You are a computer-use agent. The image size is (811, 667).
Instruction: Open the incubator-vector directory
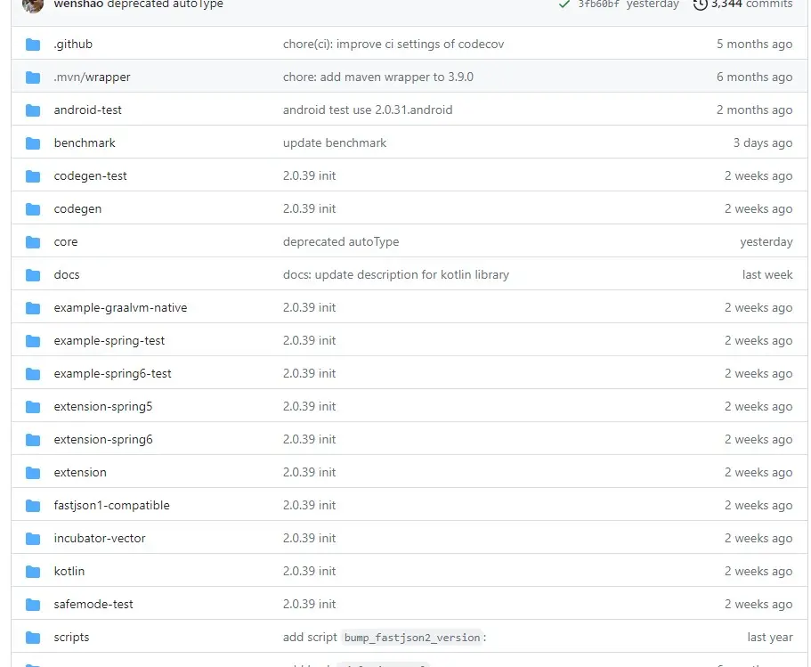point(99,539)
